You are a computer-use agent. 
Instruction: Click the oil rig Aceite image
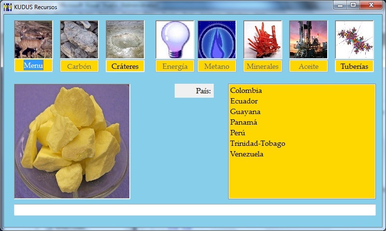[x=308, y=39]
